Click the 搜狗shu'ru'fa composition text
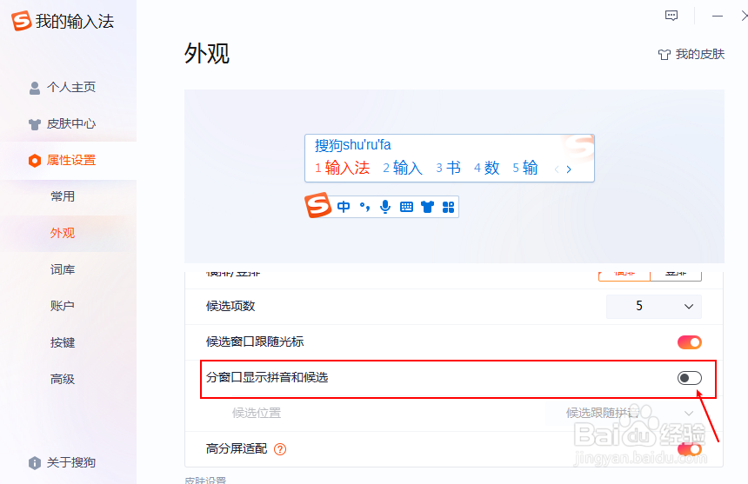The image size is (748, 484). pos(353,145)
